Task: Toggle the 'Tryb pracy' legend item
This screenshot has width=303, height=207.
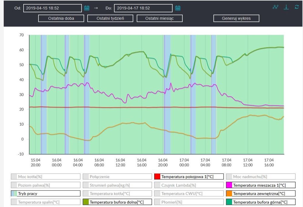Action: click(45, 193)
